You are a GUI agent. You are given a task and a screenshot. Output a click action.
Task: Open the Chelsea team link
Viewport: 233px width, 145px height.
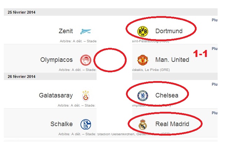click(167, 95)
